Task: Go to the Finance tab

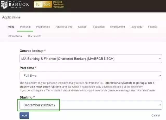Action: 152,27
